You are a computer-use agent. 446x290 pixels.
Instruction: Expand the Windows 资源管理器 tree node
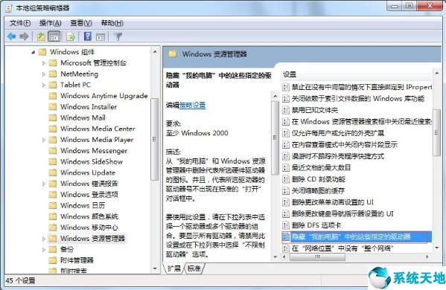43,238
